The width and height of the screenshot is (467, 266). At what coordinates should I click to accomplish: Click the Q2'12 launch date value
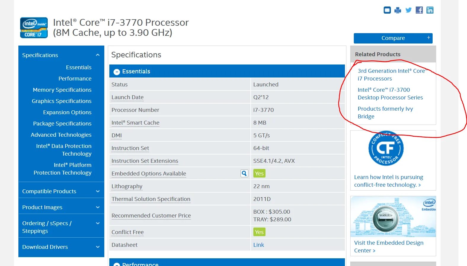coord(261,97)
